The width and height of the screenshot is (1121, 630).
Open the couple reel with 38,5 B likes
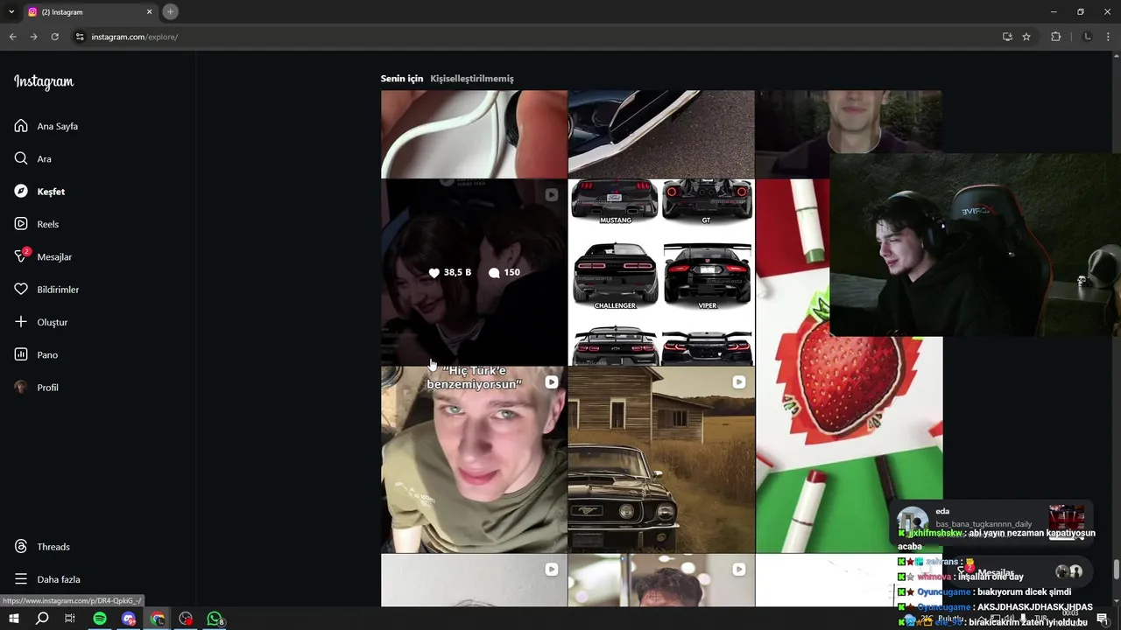[x=474, y=272]
